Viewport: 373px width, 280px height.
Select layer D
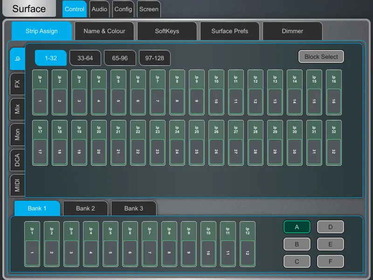[x=331, y=227]
